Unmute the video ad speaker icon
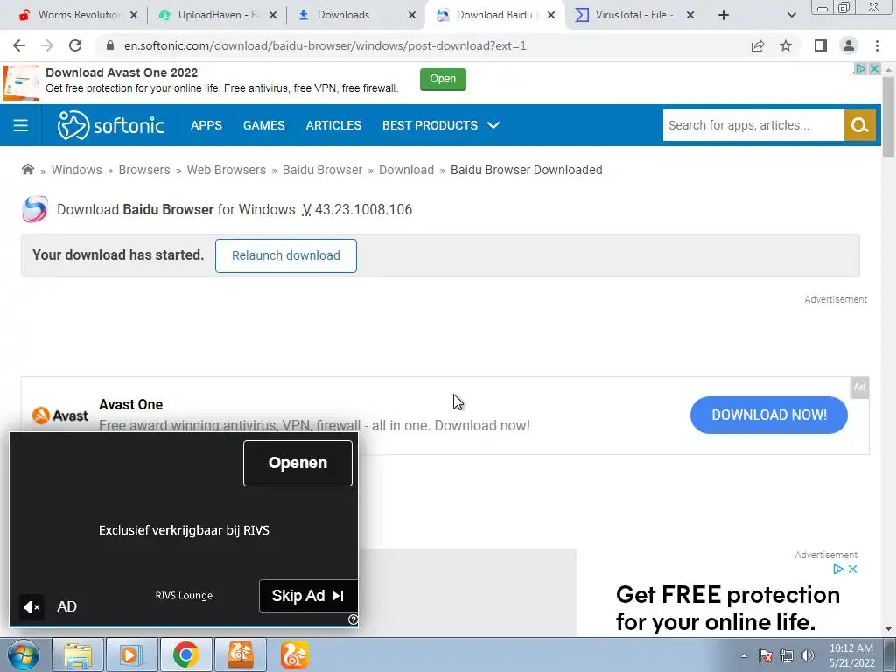Viewport: 896px width, 672px height. (31, 607)
